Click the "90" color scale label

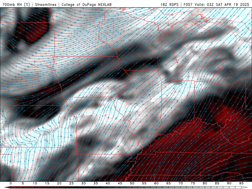tap(229, 183)
